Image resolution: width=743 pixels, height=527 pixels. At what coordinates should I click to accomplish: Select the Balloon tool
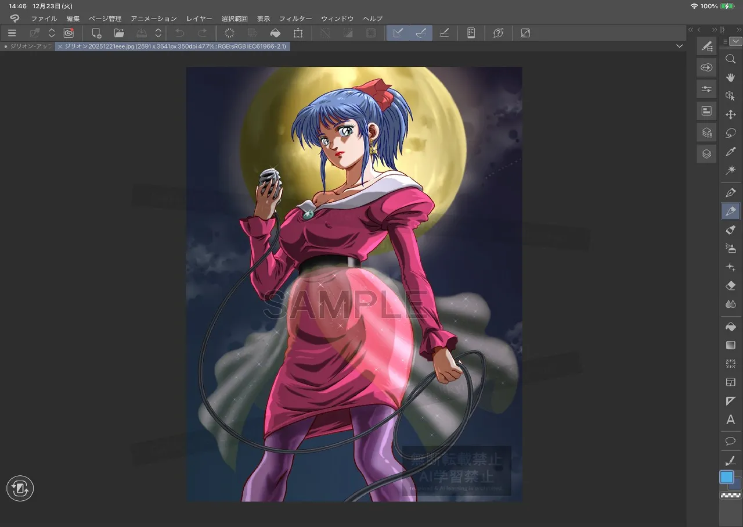point(730,442)
